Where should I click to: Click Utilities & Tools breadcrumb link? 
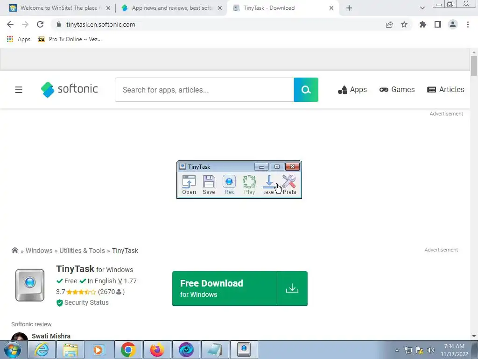click(82, 251)
